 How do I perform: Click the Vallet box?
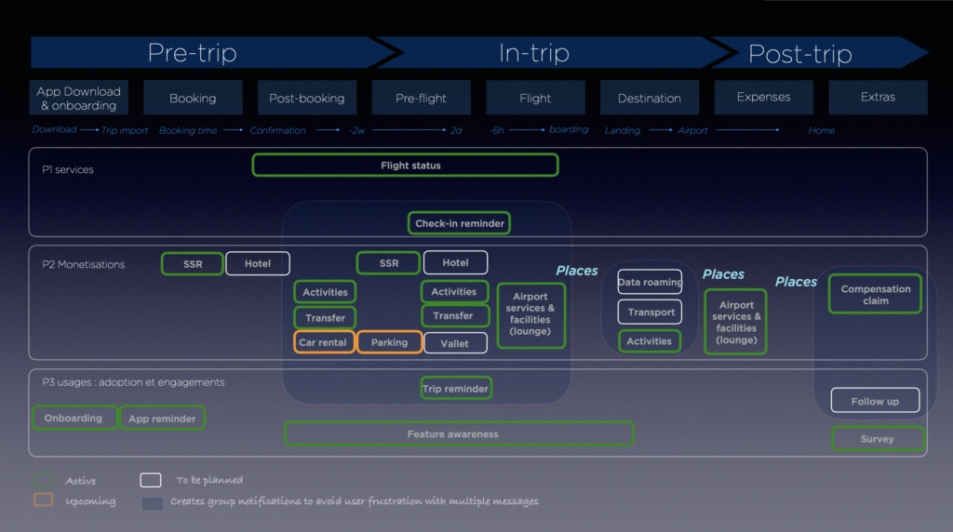tap(455, 343)
